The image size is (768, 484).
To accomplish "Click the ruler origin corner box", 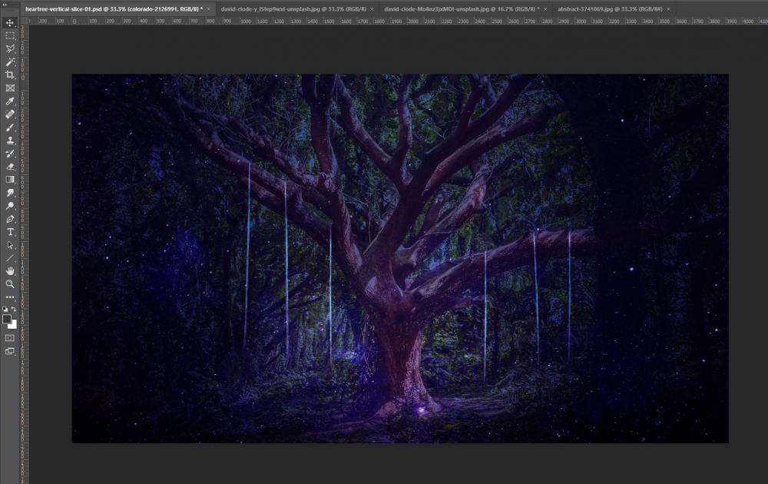I will 25,21.
